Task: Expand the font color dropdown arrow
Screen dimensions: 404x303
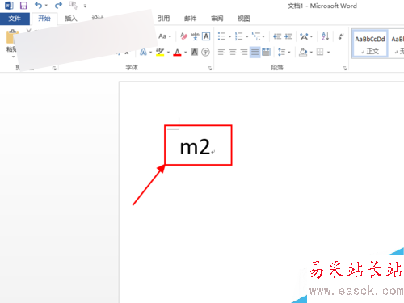Action: [x=185, y=53]
